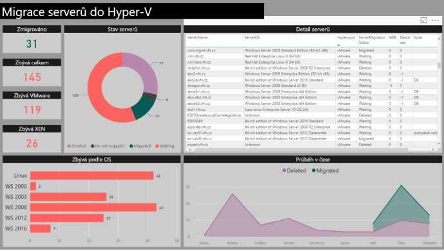Click the sort arrow under Hypervizor column
The width and height of the screenshot is (444, 251).
point(338,45)
